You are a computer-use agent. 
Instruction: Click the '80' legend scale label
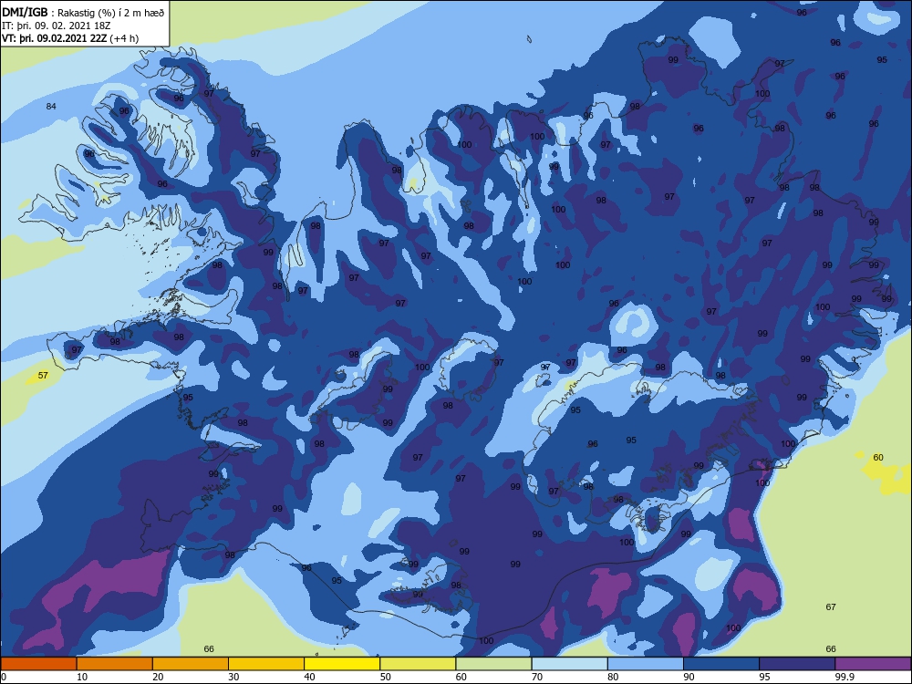click(613, 677)
